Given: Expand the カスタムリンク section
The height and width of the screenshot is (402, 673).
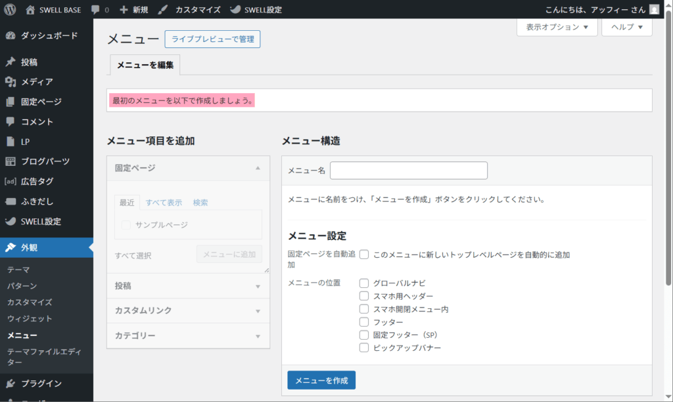Looking at the screenshot, I should [x=188, y=310].
